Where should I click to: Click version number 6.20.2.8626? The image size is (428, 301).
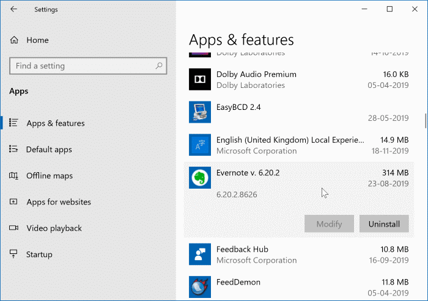[x=237, y=194]
